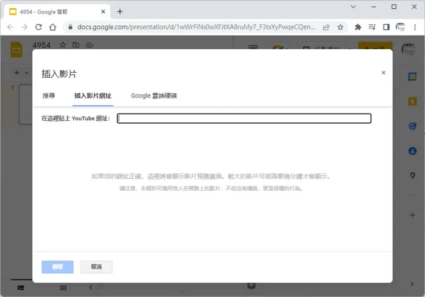Open Google Keep in the side panel
Image resolution: width=425 pixels, height=297 pixels.
tap(412, 102)
